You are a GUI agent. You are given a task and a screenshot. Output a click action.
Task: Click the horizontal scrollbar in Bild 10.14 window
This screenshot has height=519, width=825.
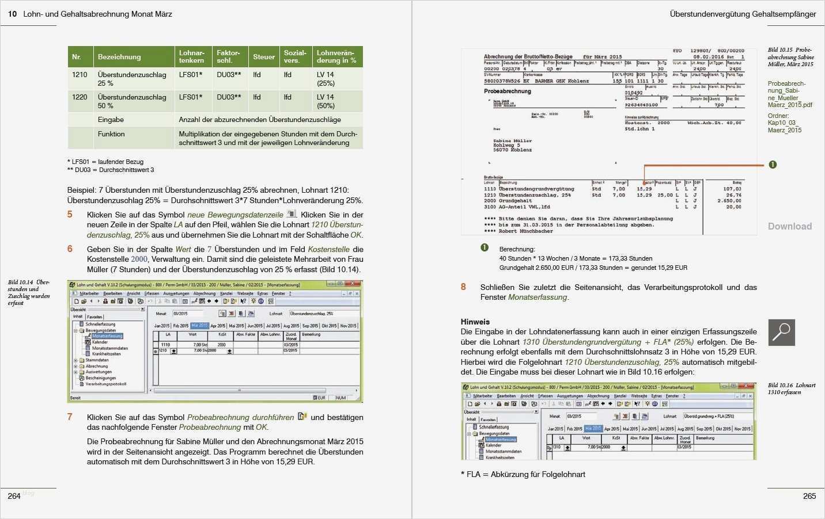point(239,390)
